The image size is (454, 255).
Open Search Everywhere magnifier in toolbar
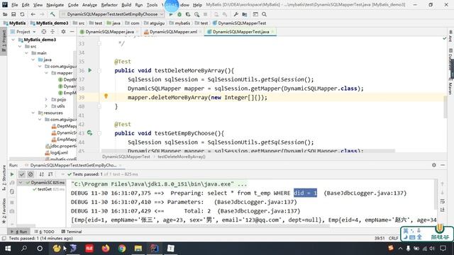264,14
